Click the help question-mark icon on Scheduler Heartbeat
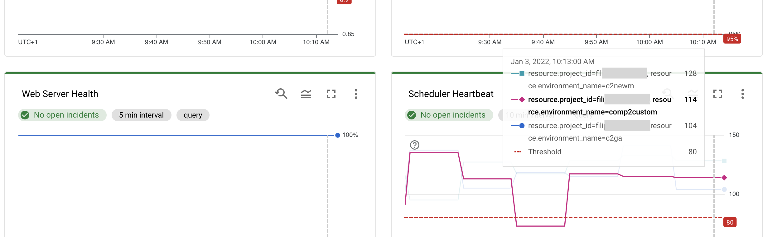 (414, 145)
